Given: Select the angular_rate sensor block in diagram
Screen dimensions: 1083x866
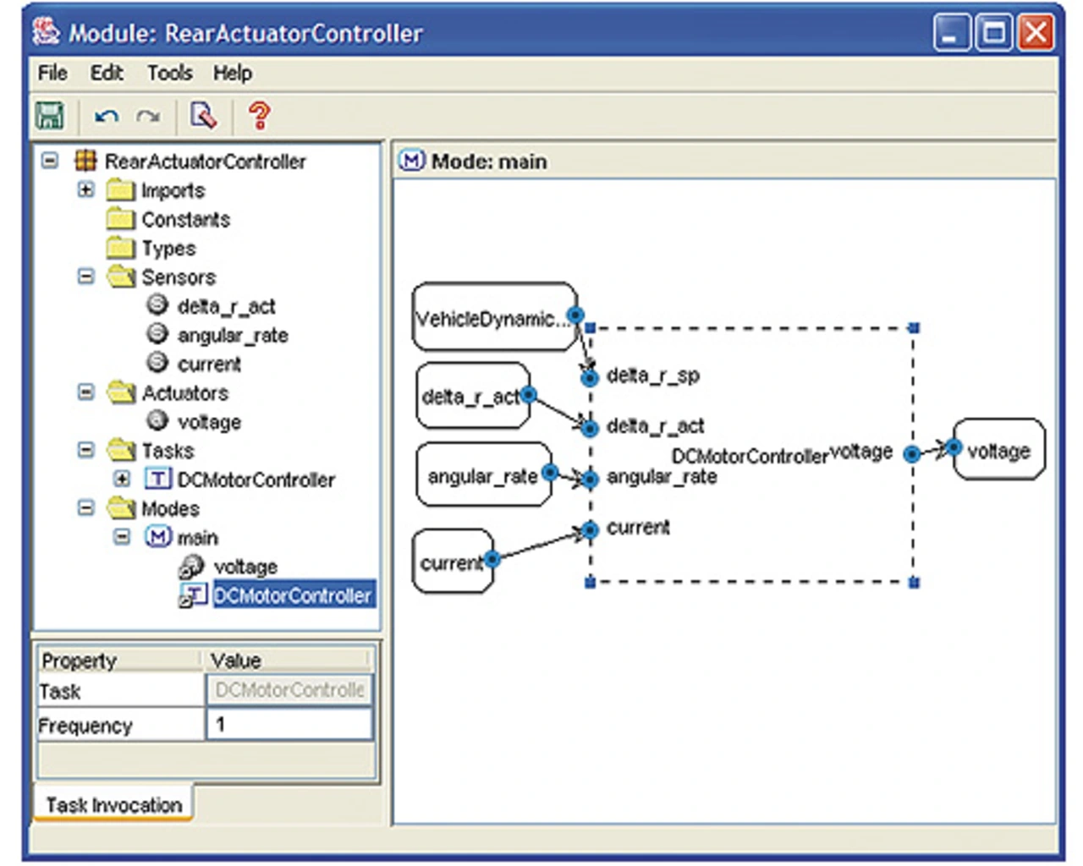Looking at the screenshot, I should 482,476.
